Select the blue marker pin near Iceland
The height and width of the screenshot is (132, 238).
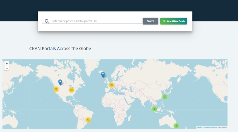[103, 75]
